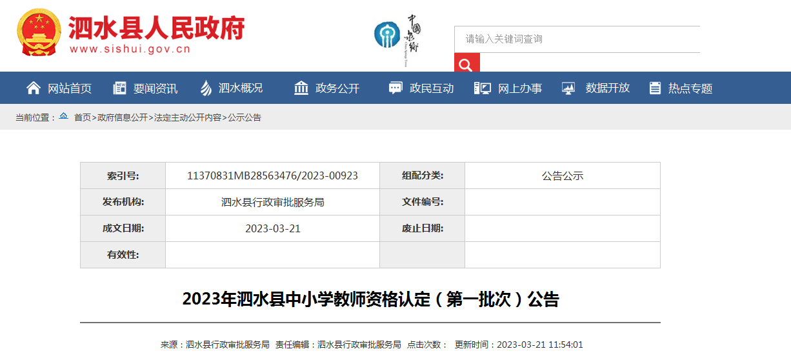Click the chart icon beside 数据开放
This screenshot has width=791, height=360.
click(x=568, y=88)
